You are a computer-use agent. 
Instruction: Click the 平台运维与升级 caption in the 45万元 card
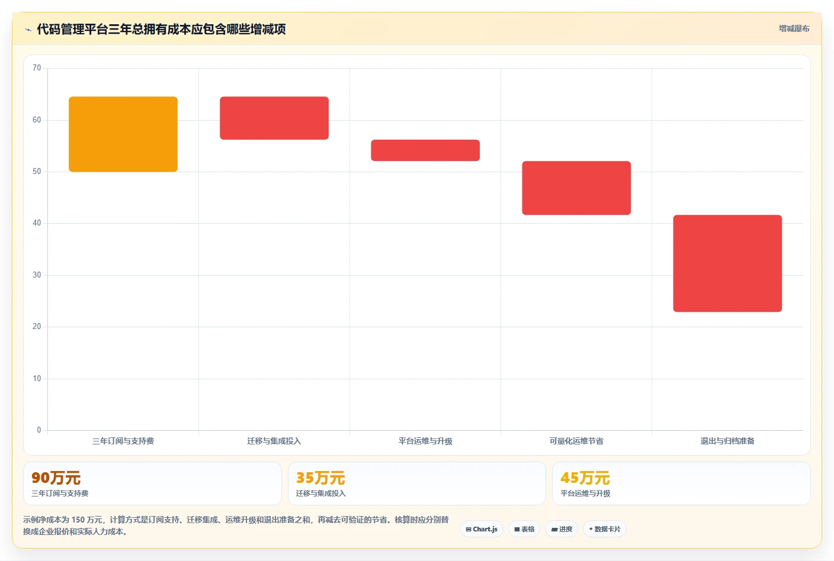(x=585, y=494)
